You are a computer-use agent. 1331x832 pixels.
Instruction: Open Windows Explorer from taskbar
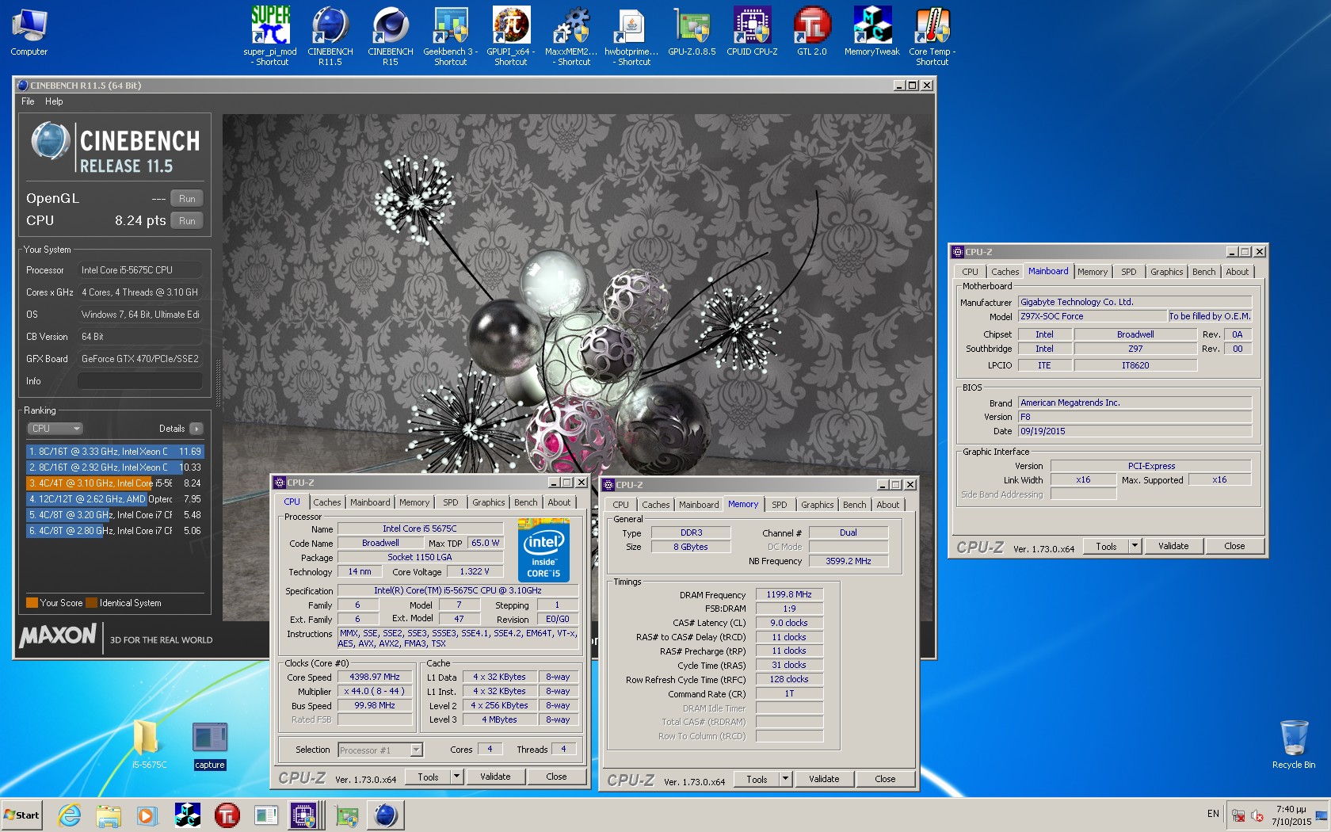click(109, 815)
